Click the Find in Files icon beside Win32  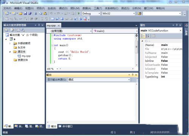point(139,14)
